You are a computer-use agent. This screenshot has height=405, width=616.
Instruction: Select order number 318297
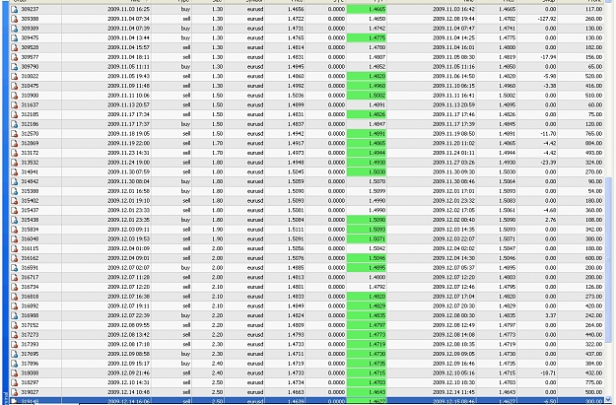point(30,382)
